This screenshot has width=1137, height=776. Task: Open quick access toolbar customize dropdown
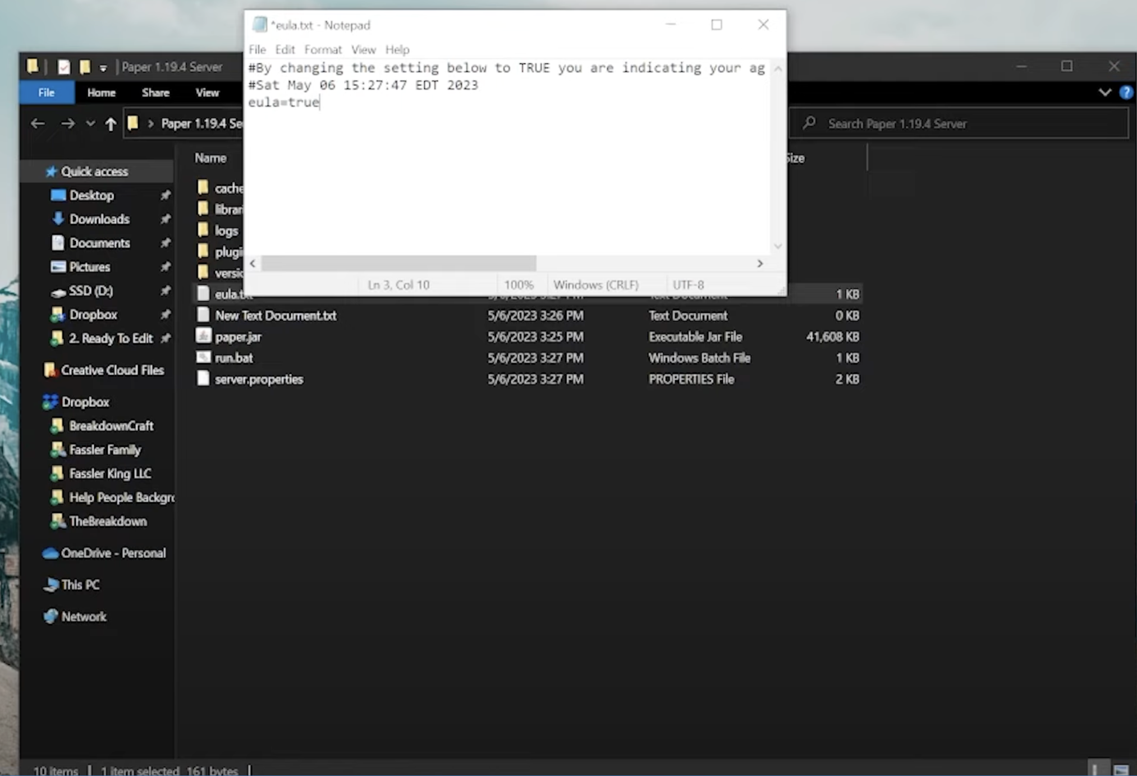coord(103,68)
